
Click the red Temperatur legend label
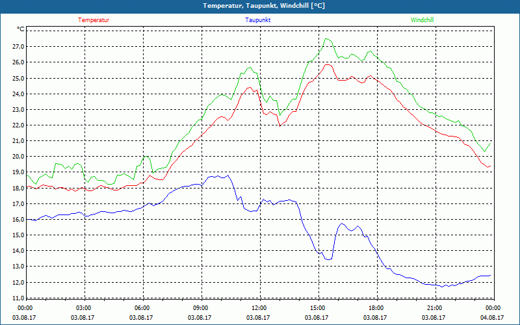pos(94,20)
